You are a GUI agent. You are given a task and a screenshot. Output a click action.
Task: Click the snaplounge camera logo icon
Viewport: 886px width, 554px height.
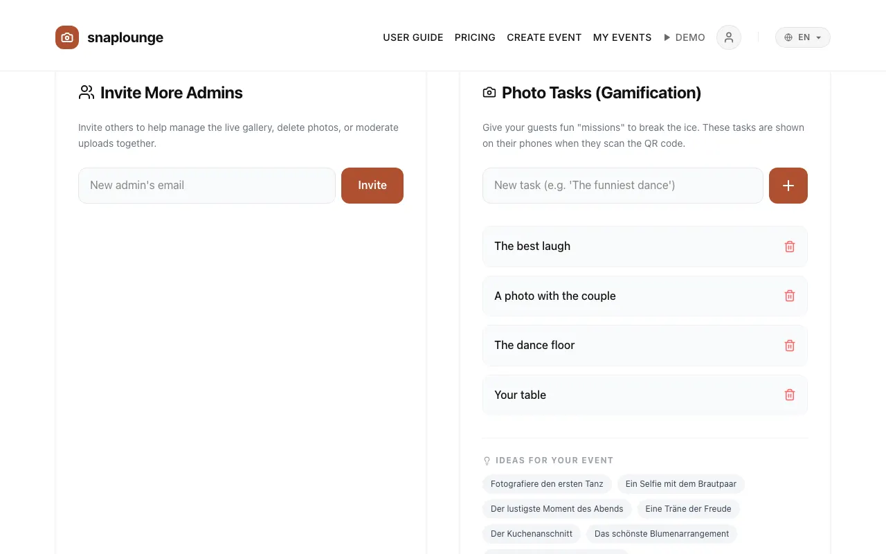(67, 37)
